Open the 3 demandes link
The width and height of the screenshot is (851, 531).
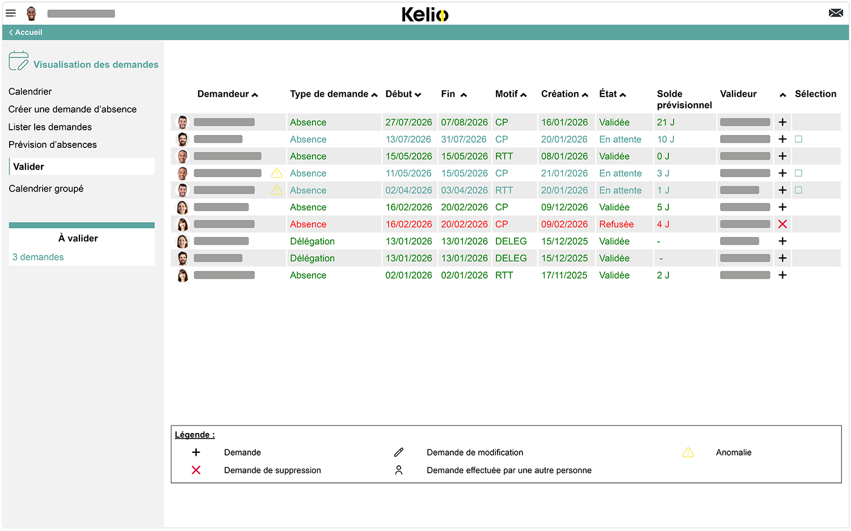[37, 257]
